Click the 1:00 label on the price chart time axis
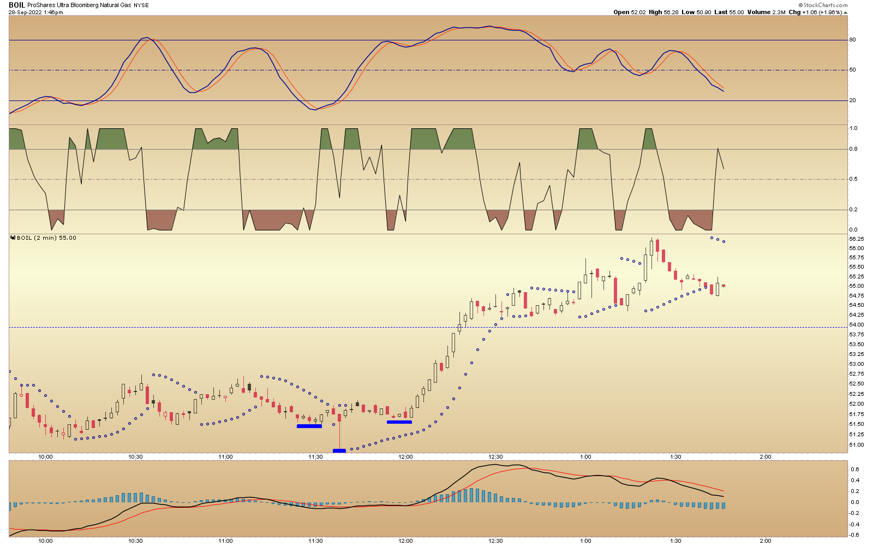Image resolution: width=873 pixels, height=546 pixels. click(585, 457)
